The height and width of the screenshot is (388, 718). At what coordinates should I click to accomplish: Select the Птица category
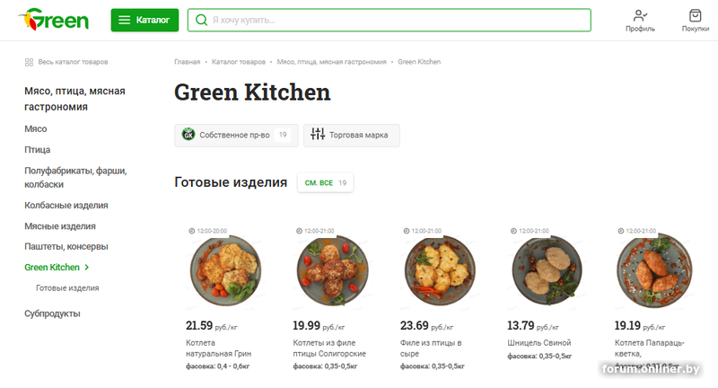(38, 150)
